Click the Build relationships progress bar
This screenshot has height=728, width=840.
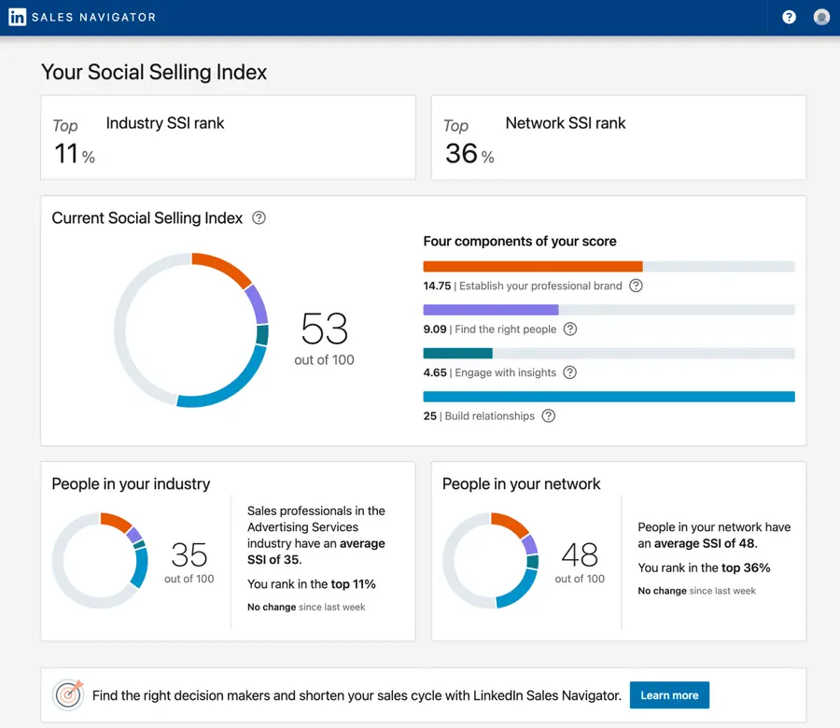[609, 396]
